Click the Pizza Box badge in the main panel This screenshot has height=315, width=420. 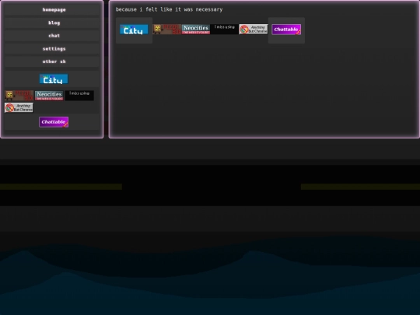coord(167,30)
